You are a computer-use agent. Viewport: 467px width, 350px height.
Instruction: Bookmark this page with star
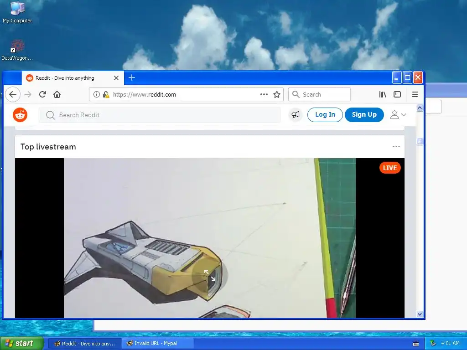(277, 94)
